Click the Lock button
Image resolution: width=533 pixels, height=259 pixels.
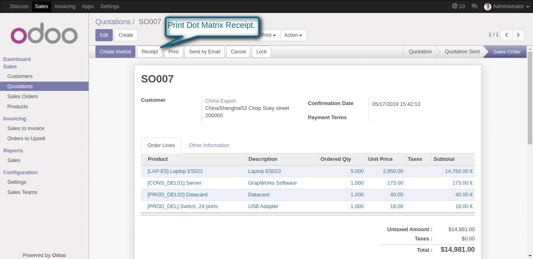tap(261, 52)
